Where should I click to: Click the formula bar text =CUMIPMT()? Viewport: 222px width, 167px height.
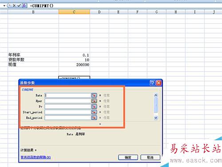click(42, 6)
